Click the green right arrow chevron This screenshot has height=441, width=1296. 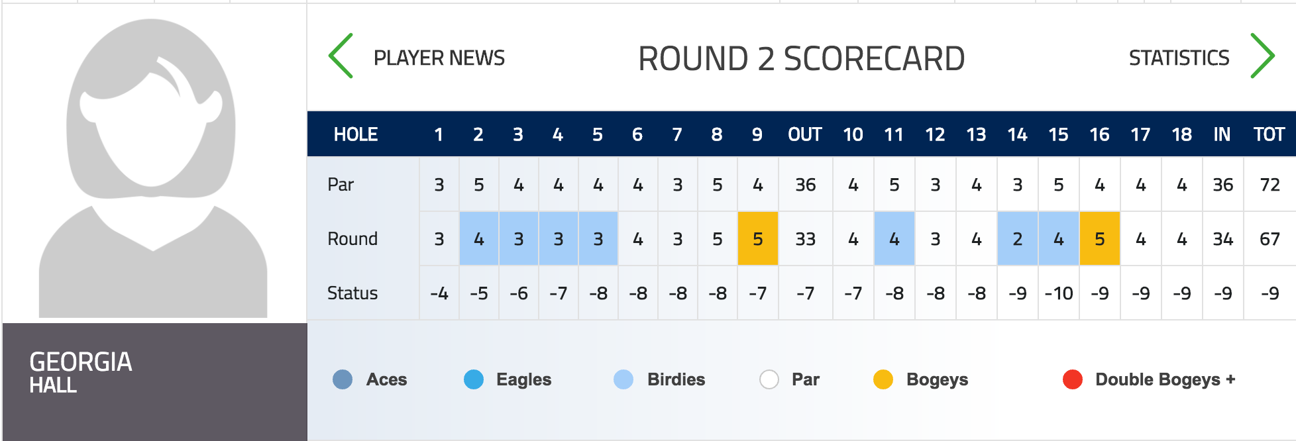pyautogui.click(x=1262, y=56)
